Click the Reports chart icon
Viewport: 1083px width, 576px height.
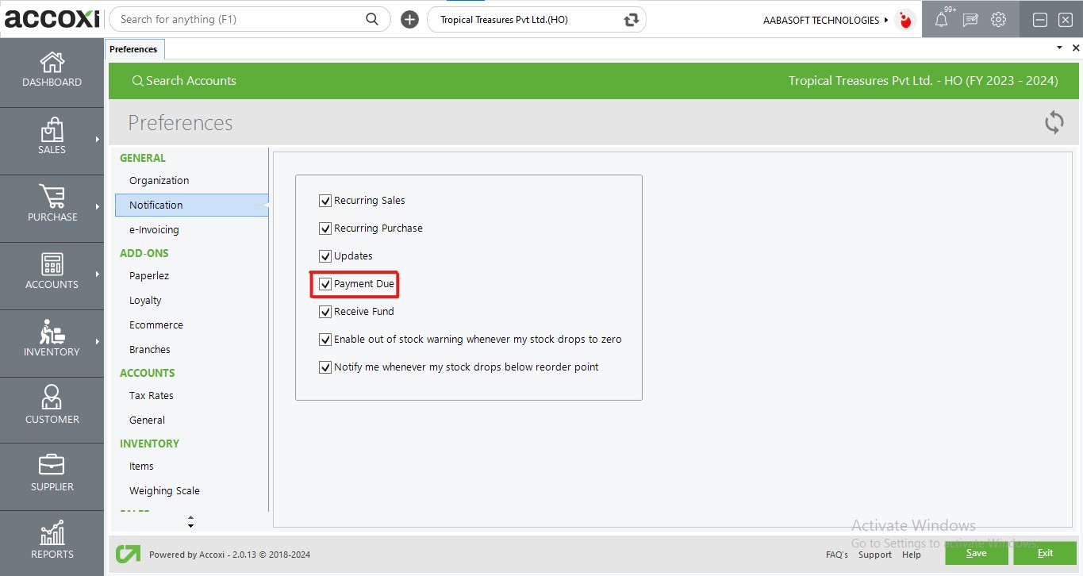tap(52, 533)
